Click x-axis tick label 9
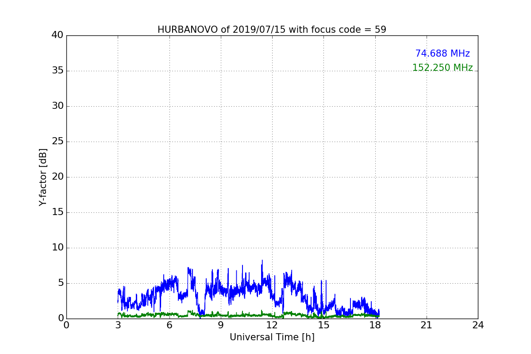This screenshot has width=531, height=354. point(221,325)
